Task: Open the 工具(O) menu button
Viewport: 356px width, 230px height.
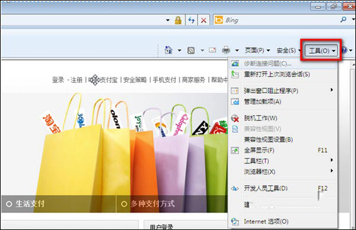Action: pos(321,50)
